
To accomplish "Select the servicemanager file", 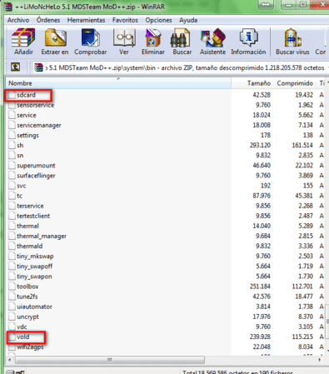I will [39, 125].
